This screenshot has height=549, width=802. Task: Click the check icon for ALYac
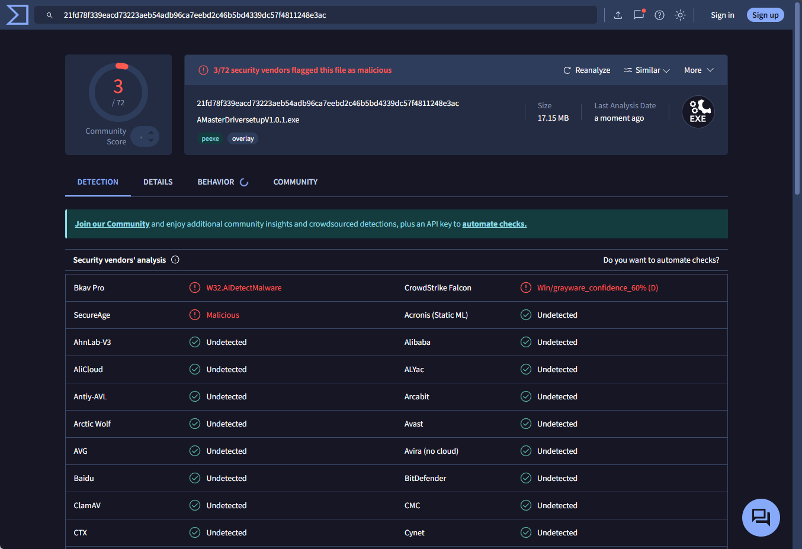pyautogui.click(x=526, y=369)
